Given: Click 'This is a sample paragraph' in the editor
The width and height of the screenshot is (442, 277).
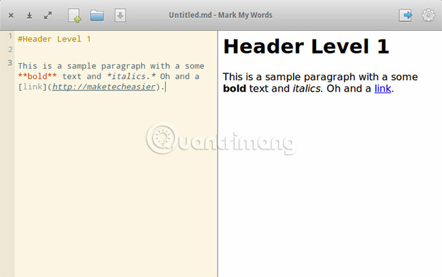Looking at the screenshot, I should coord(82,66).
